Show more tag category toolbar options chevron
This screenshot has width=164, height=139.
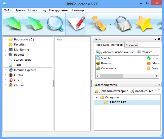click(x=159, y=90)
